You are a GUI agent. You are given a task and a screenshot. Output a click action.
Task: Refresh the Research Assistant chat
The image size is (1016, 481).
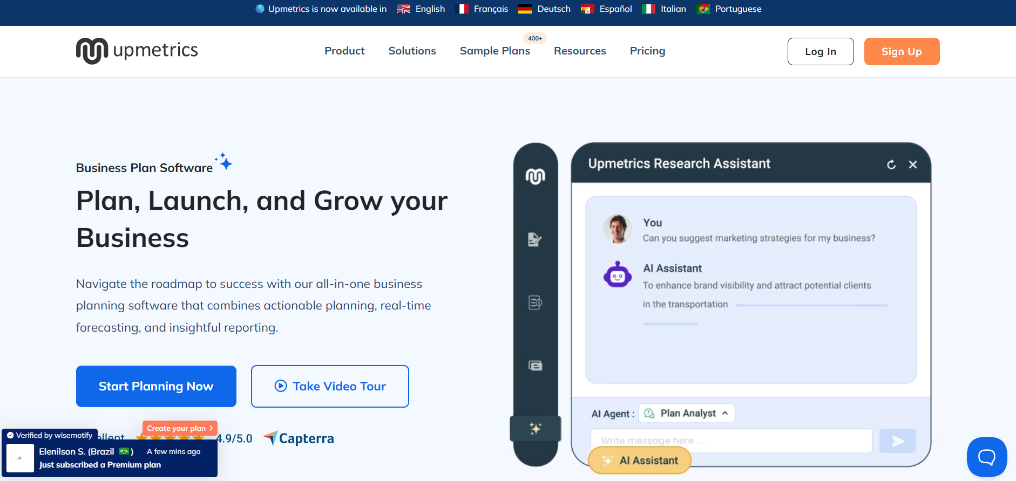891,164
